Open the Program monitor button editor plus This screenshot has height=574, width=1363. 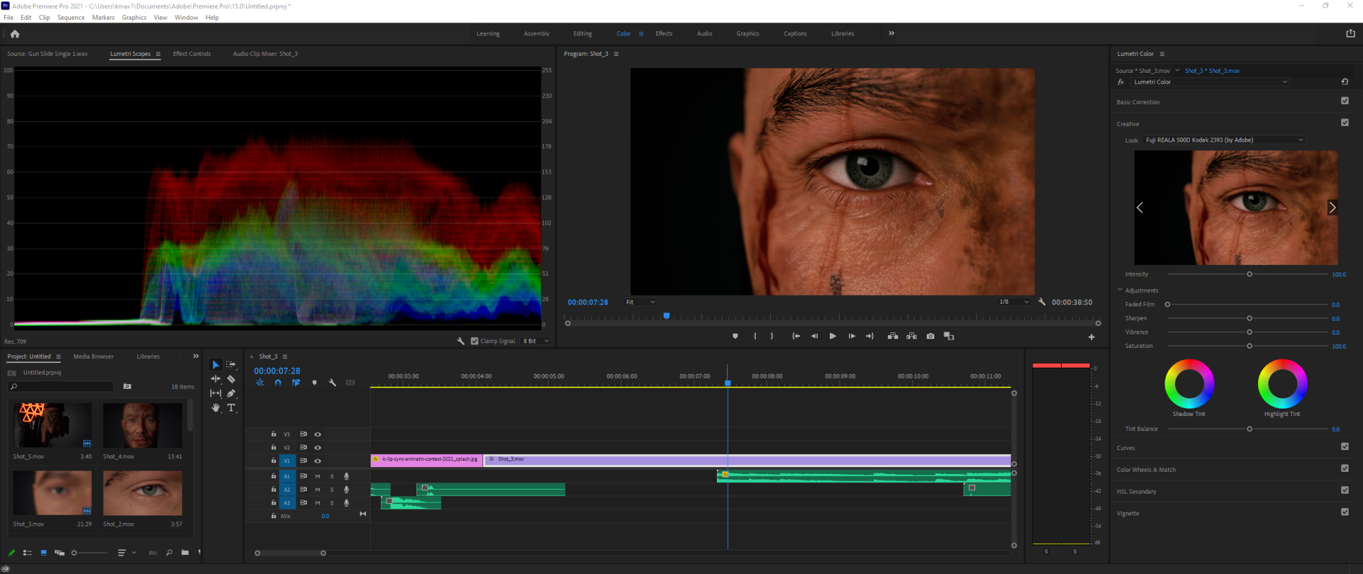click(x=1091, y=337)
